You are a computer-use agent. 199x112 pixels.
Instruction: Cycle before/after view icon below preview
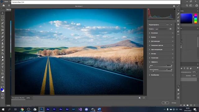tap(140, 98)
